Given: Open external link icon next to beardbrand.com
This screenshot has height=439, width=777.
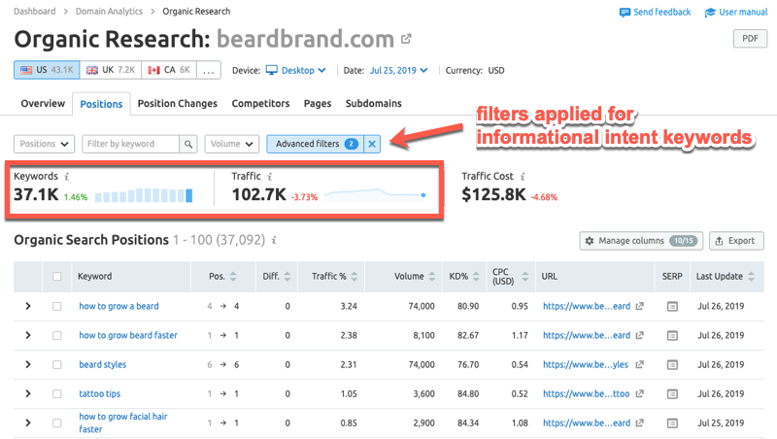Looking at the screenshot, I should pyautogui.click(x=406, y=39).
